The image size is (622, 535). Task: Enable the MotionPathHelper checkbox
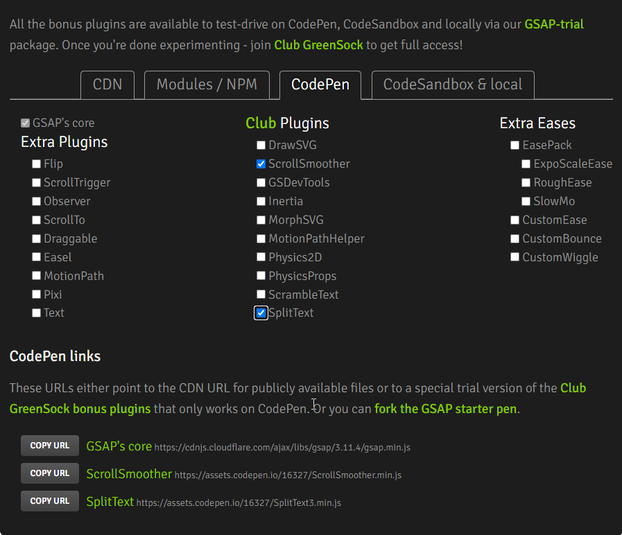[x=261, y=238]
